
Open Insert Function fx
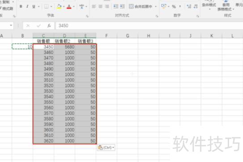point(49,25)
